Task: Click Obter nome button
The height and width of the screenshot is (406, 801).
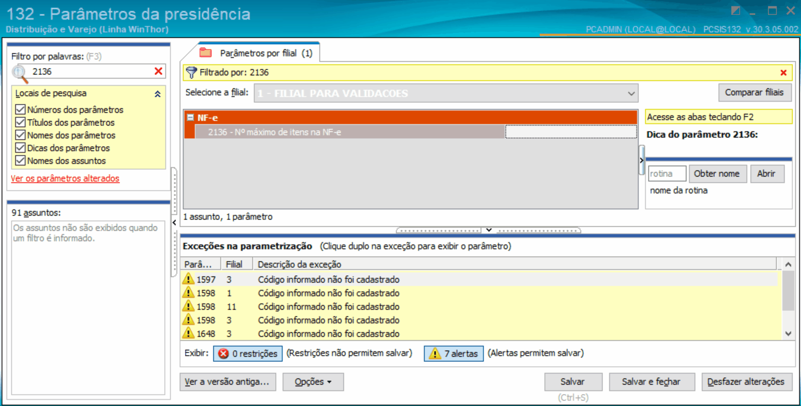Action: (x=716, y=174)
